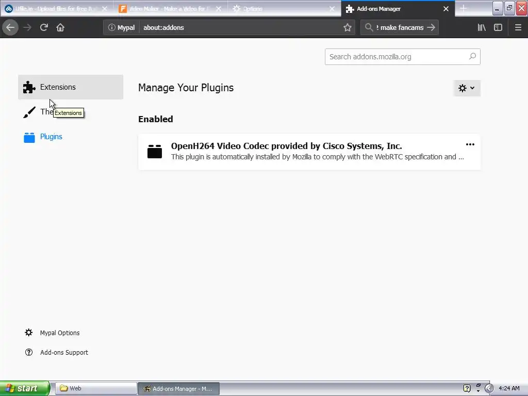Close the Add-ons Manager tab

(446, 9)
